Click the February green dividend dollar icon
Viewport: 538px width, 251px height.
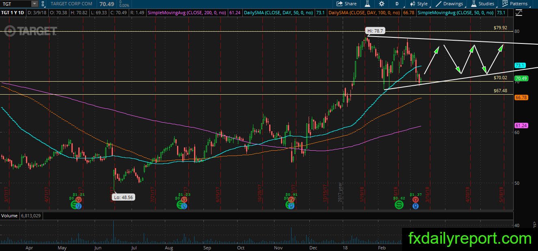pos(399,206)
